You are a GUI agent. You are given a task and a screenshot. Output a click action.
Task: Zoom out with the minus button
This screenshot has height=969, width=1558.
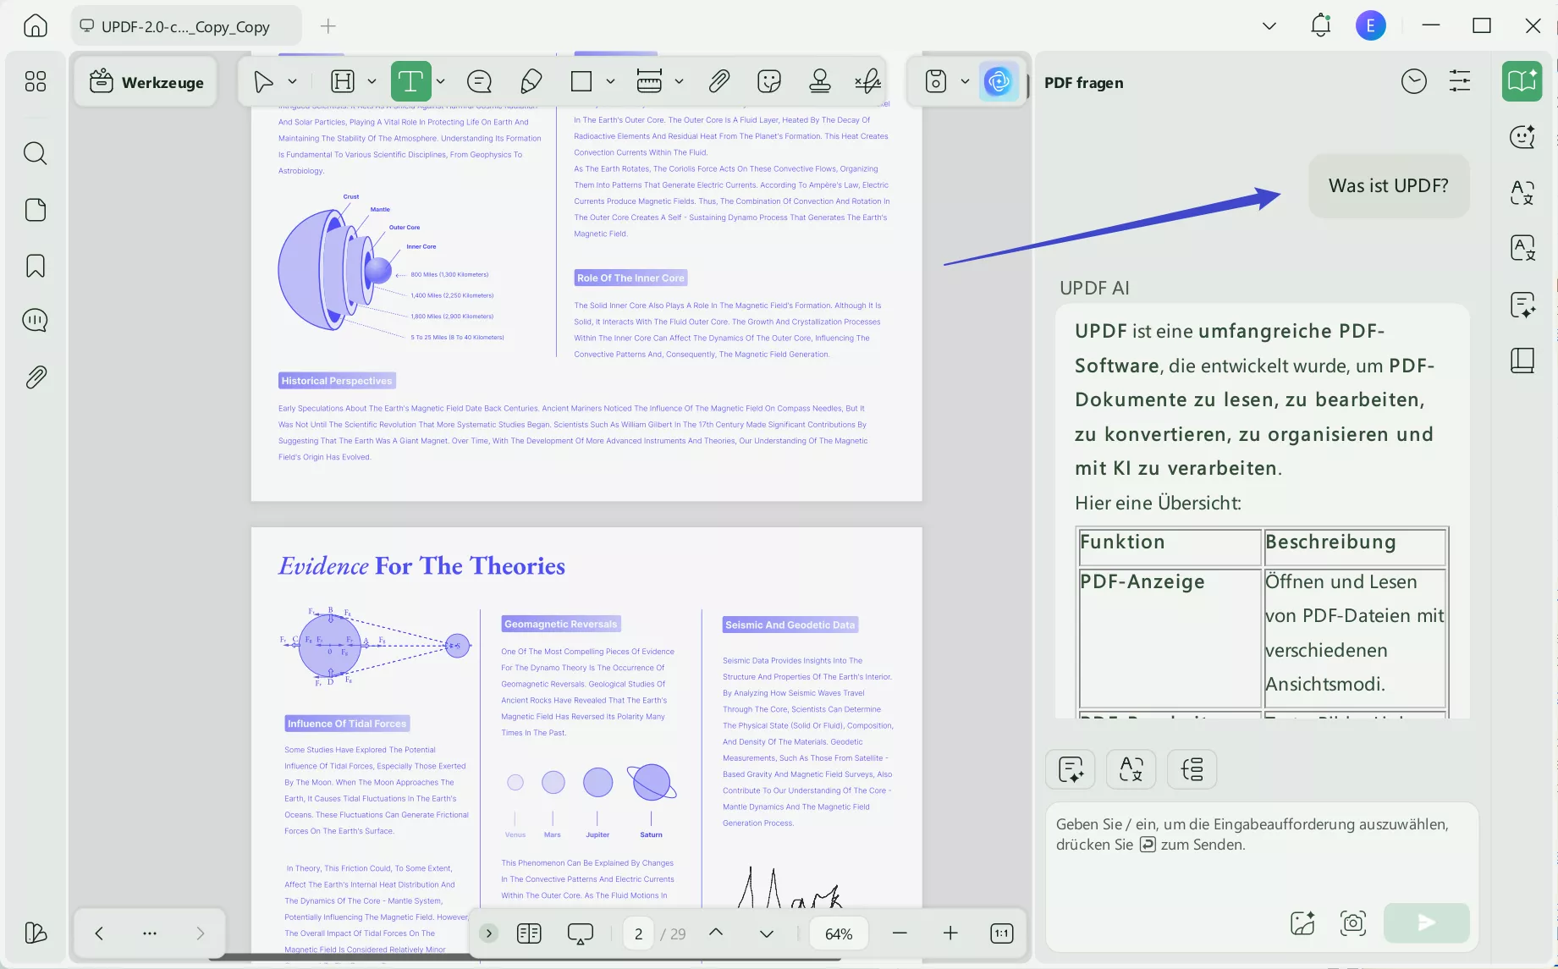(x=900, y=933)
